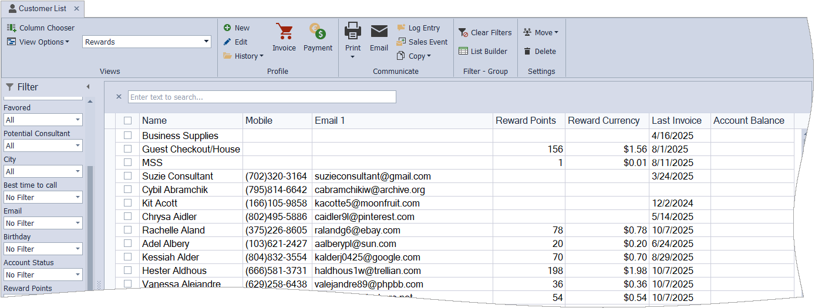815x308 pixels.
Task: Delete the selected customer
Action: pos(540,52)
